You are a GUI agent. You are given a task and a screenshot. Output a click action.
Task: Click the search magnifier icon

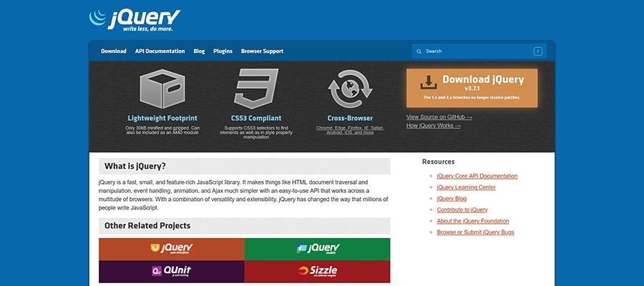pyautogui.click(x=419, y=51)
